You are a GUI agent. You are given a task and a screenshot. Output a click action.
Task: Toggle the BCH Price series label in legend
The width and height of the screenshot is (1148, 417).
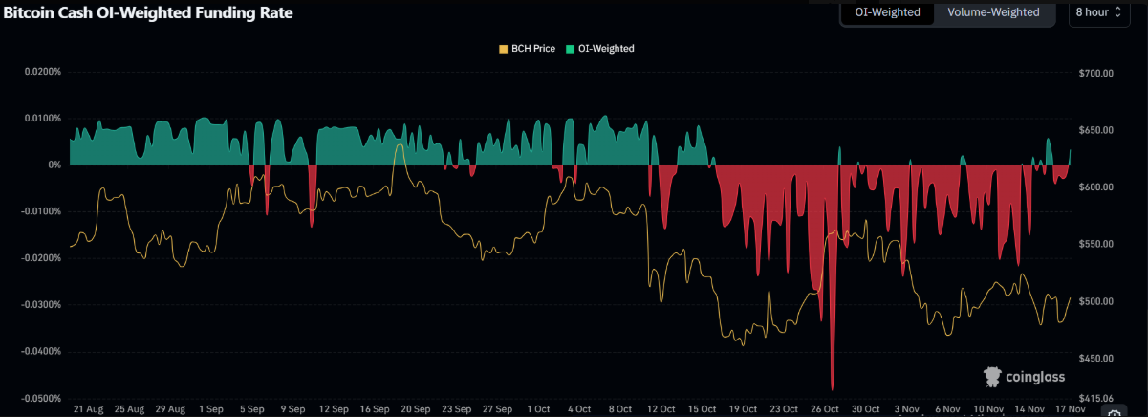(x=533, y=48)
